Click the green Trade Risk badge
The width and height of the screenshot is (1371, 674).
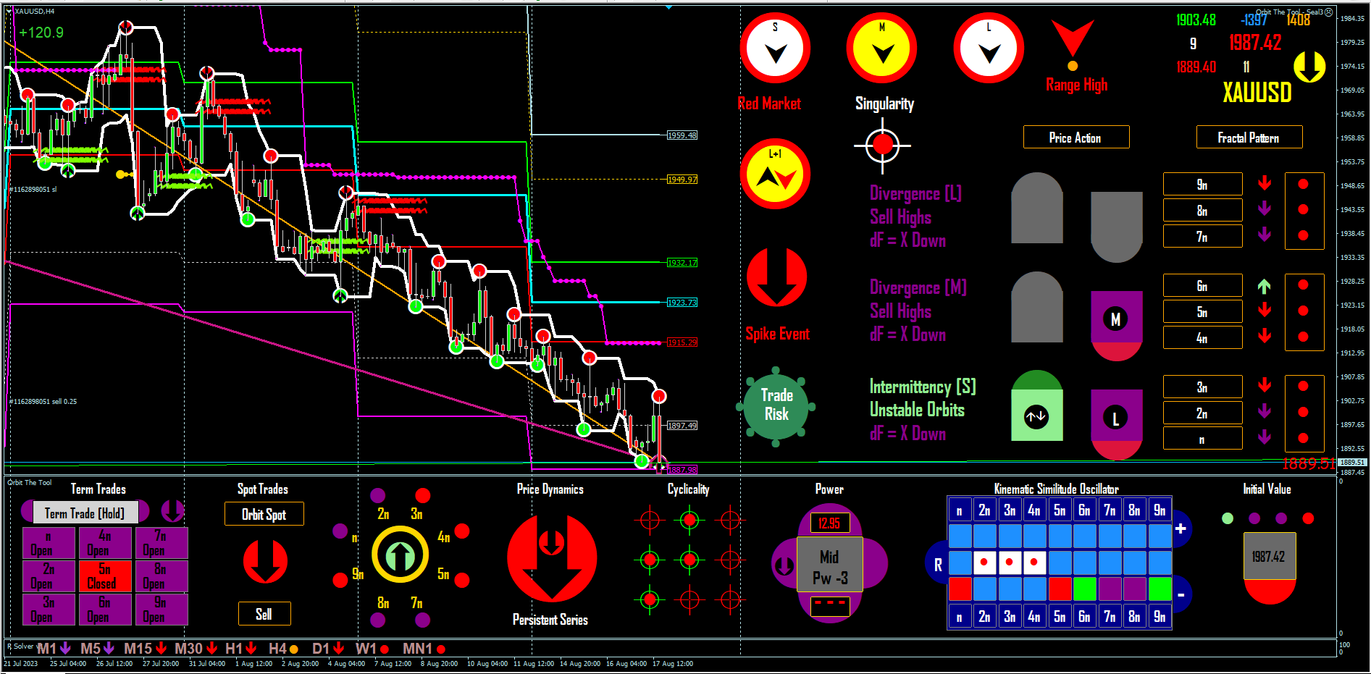pyautogui.click(x=776, y=407)
